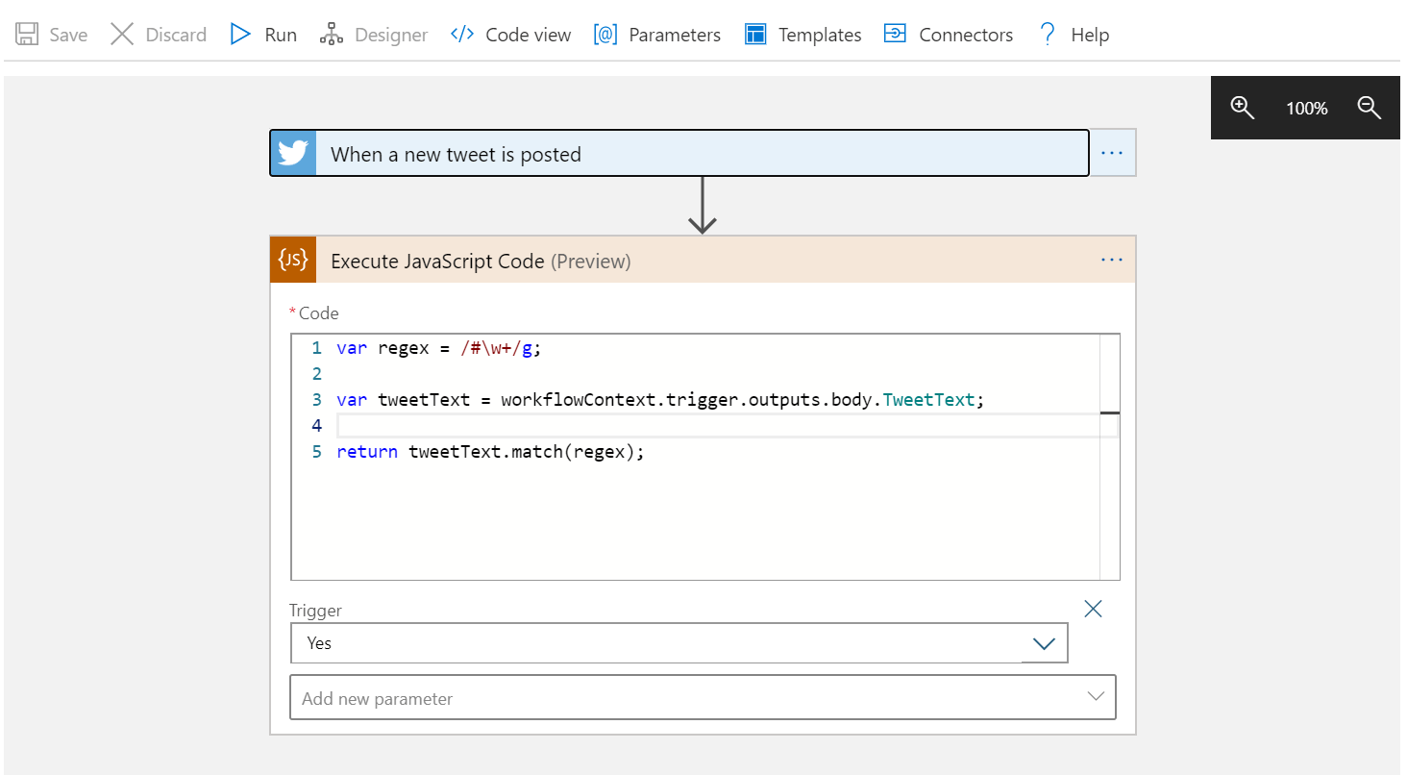Open ellipsis menu for JavaScript action
1407x775 pixels.
(x=1112, y=260)
